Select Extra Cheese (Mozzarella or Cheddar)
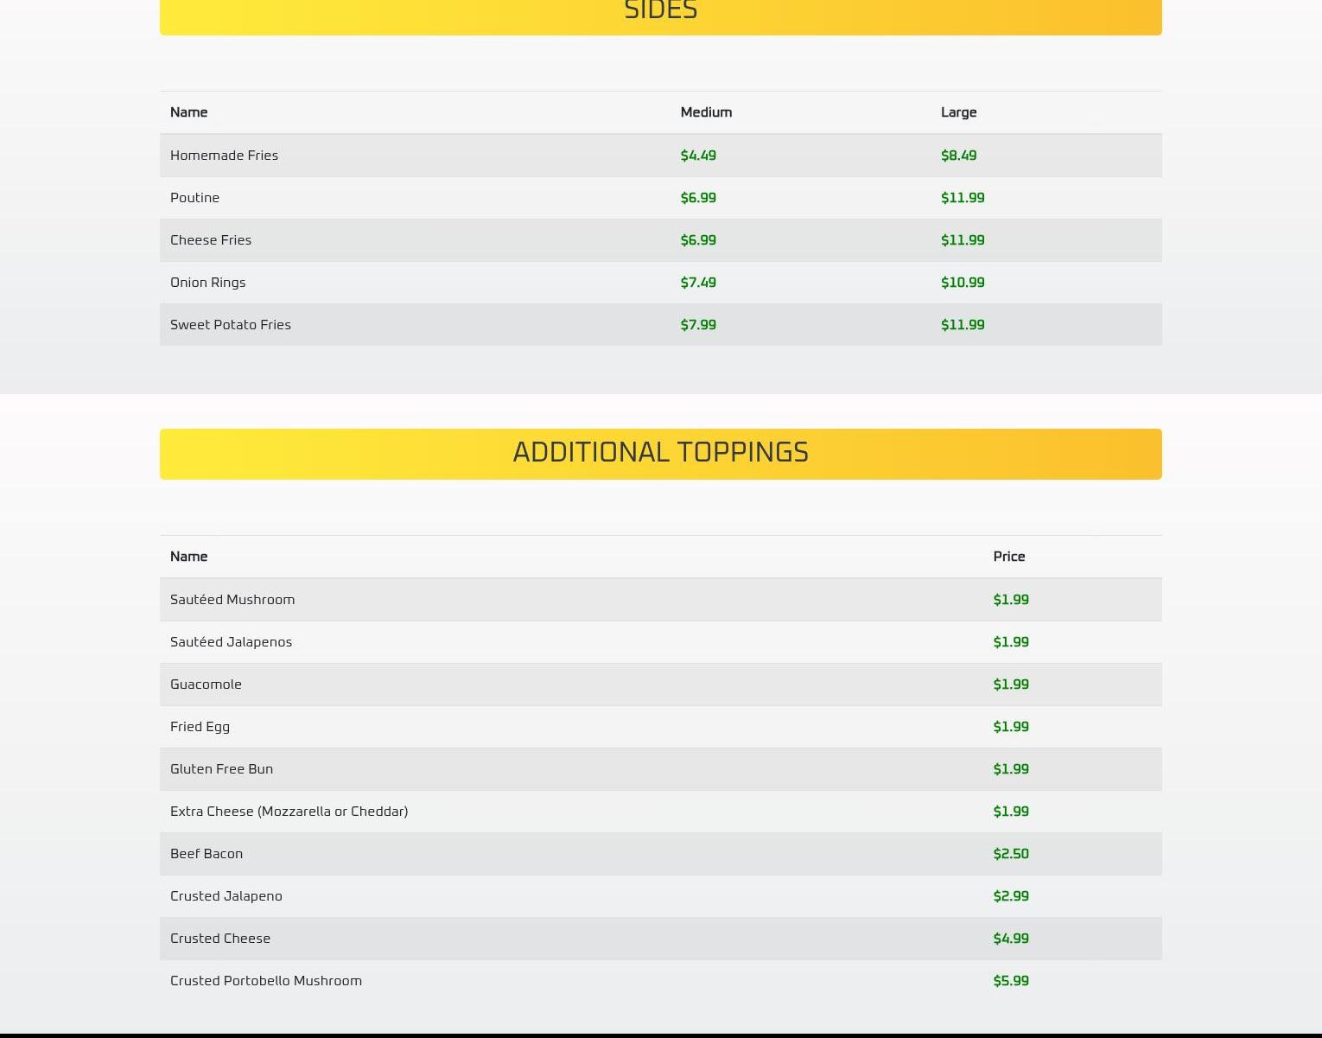Image resolution: width=1322 pixels, height=1038 pixels. click(289, 812)
